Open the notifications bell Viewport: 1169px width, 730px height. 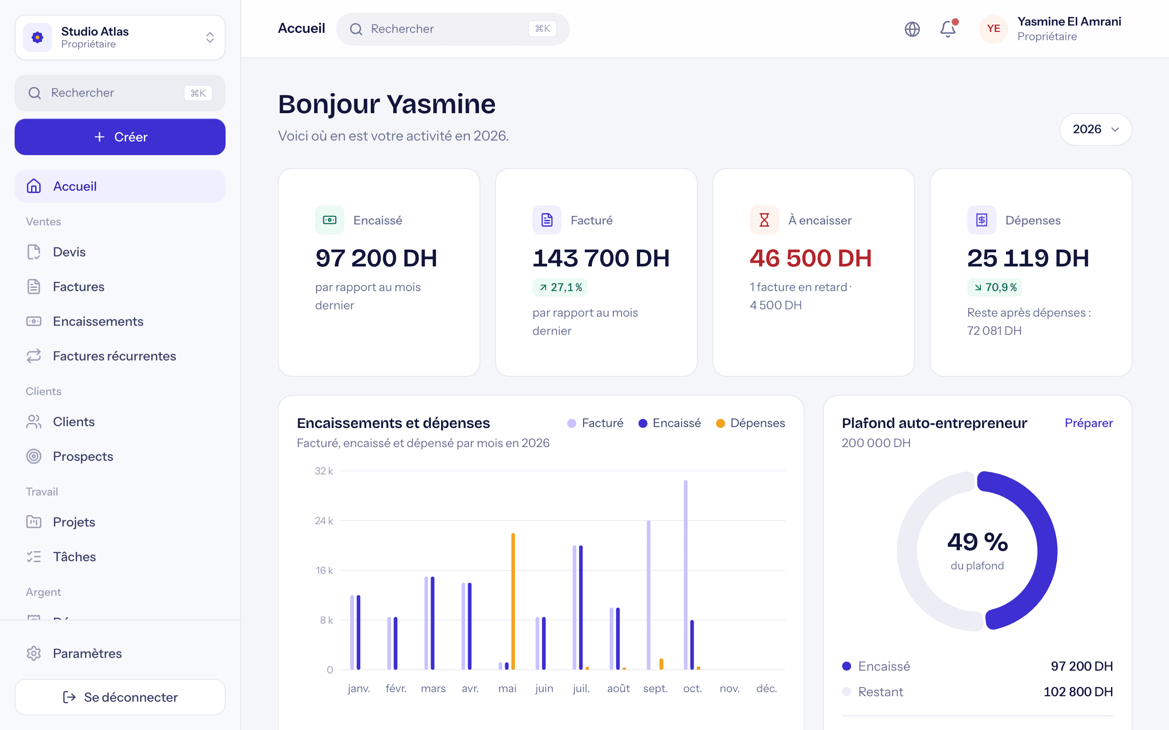pyautogui.click(x=948, y=29)
